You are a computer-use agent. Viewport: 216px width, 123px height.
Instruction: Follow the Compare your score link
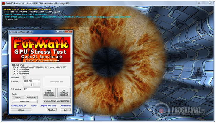click(x=48, y=106)
